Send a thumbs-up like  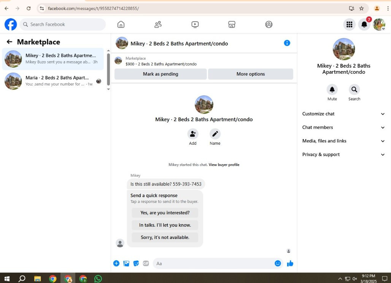coord(290,263)
